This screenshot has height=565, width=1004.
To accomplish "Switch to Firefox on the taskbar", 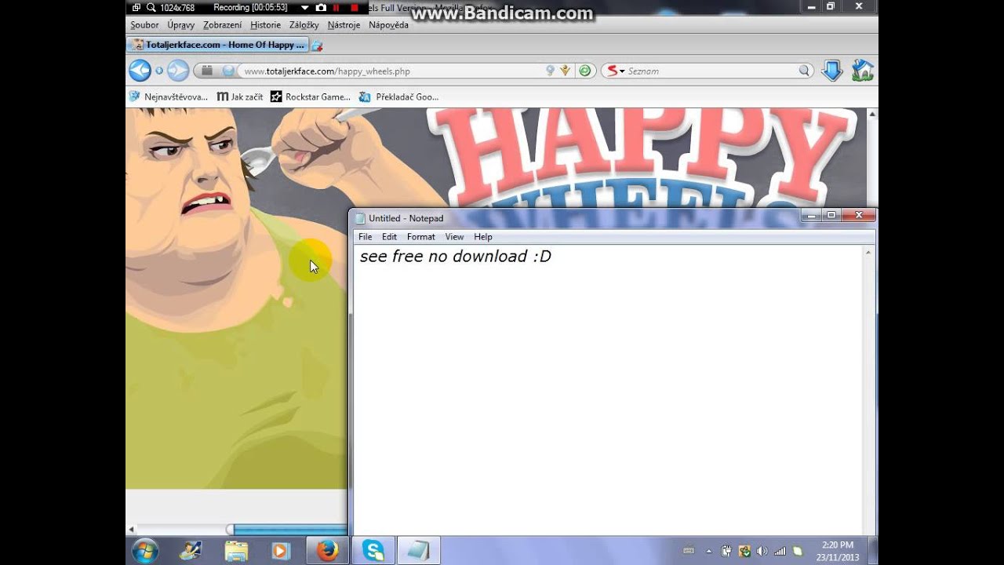I will coord(327,551).
